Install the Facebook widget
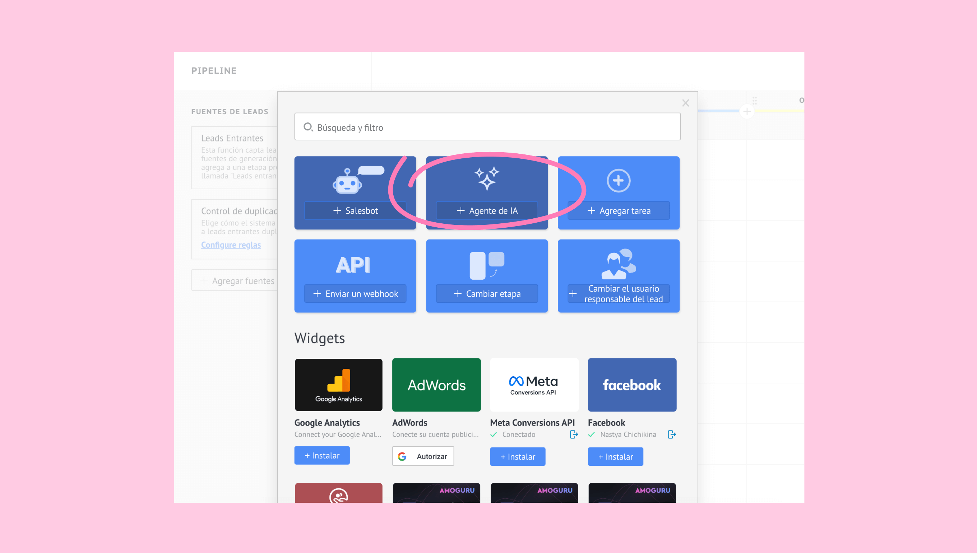This screenshot has width=977, height=553. [615, 456]
